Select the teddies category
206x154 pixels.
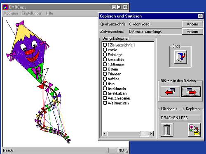[111, 79]
